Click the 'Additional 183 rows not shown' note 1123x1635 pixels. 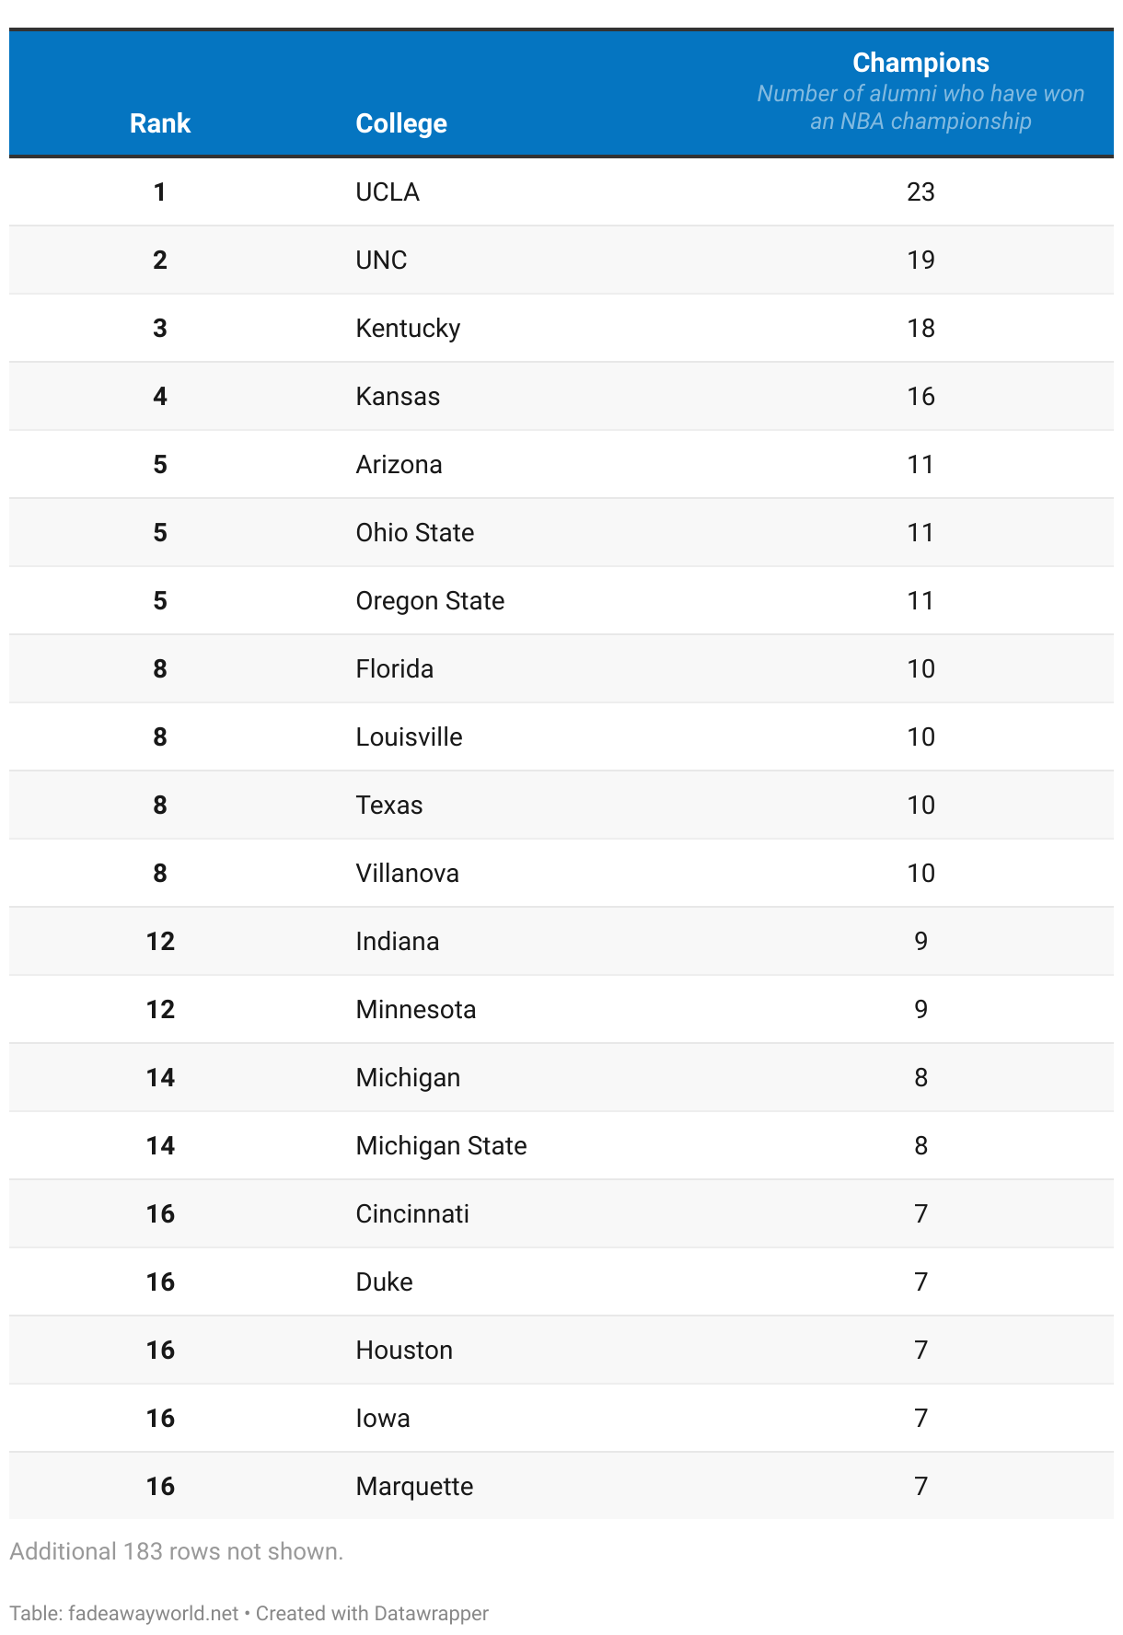tap(176, 1551)
